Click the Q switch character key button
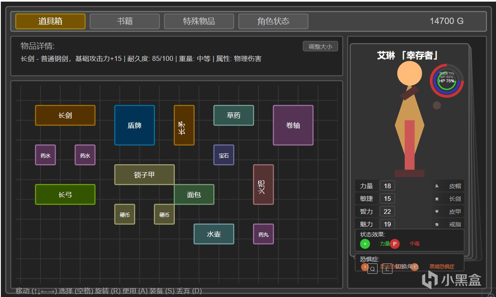The image size is (496, 297). pos(372,268)
